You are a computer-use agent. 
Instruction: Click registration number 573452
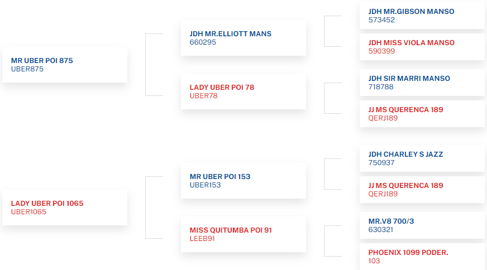pos(381,20)
